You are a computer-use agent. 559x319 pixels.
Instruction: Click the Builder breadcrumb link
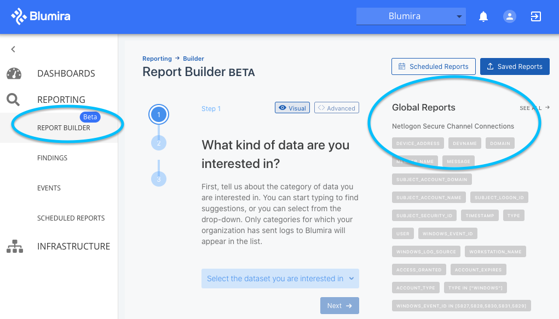coord(194,59)
